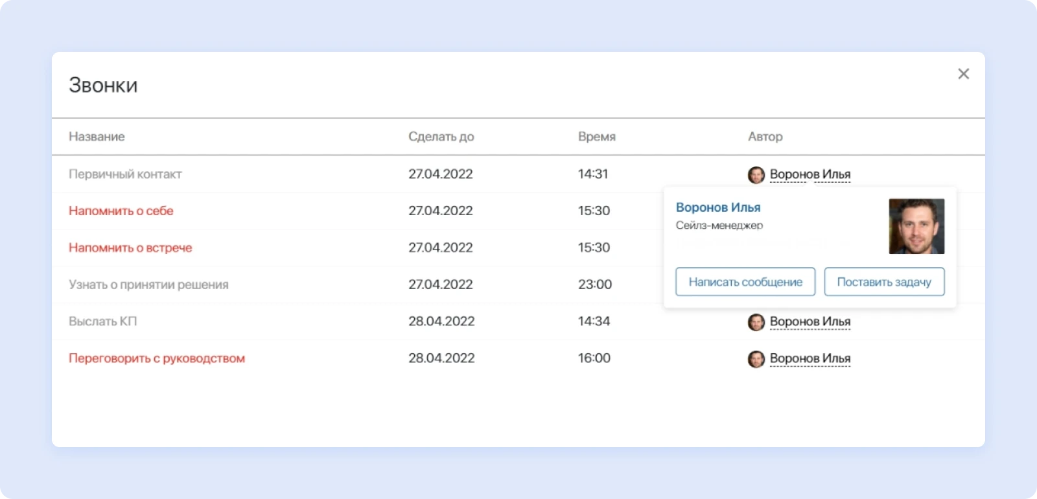Click avatar icon in Первичный контакт row

[x=756, y=174]
